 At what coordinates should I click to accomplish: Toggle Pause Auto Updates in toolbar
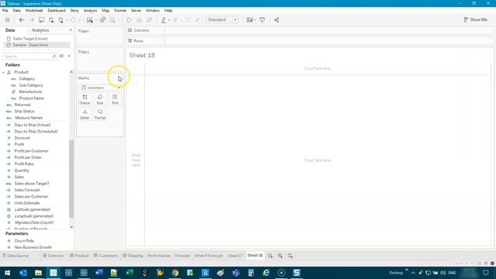coord(61,20)
